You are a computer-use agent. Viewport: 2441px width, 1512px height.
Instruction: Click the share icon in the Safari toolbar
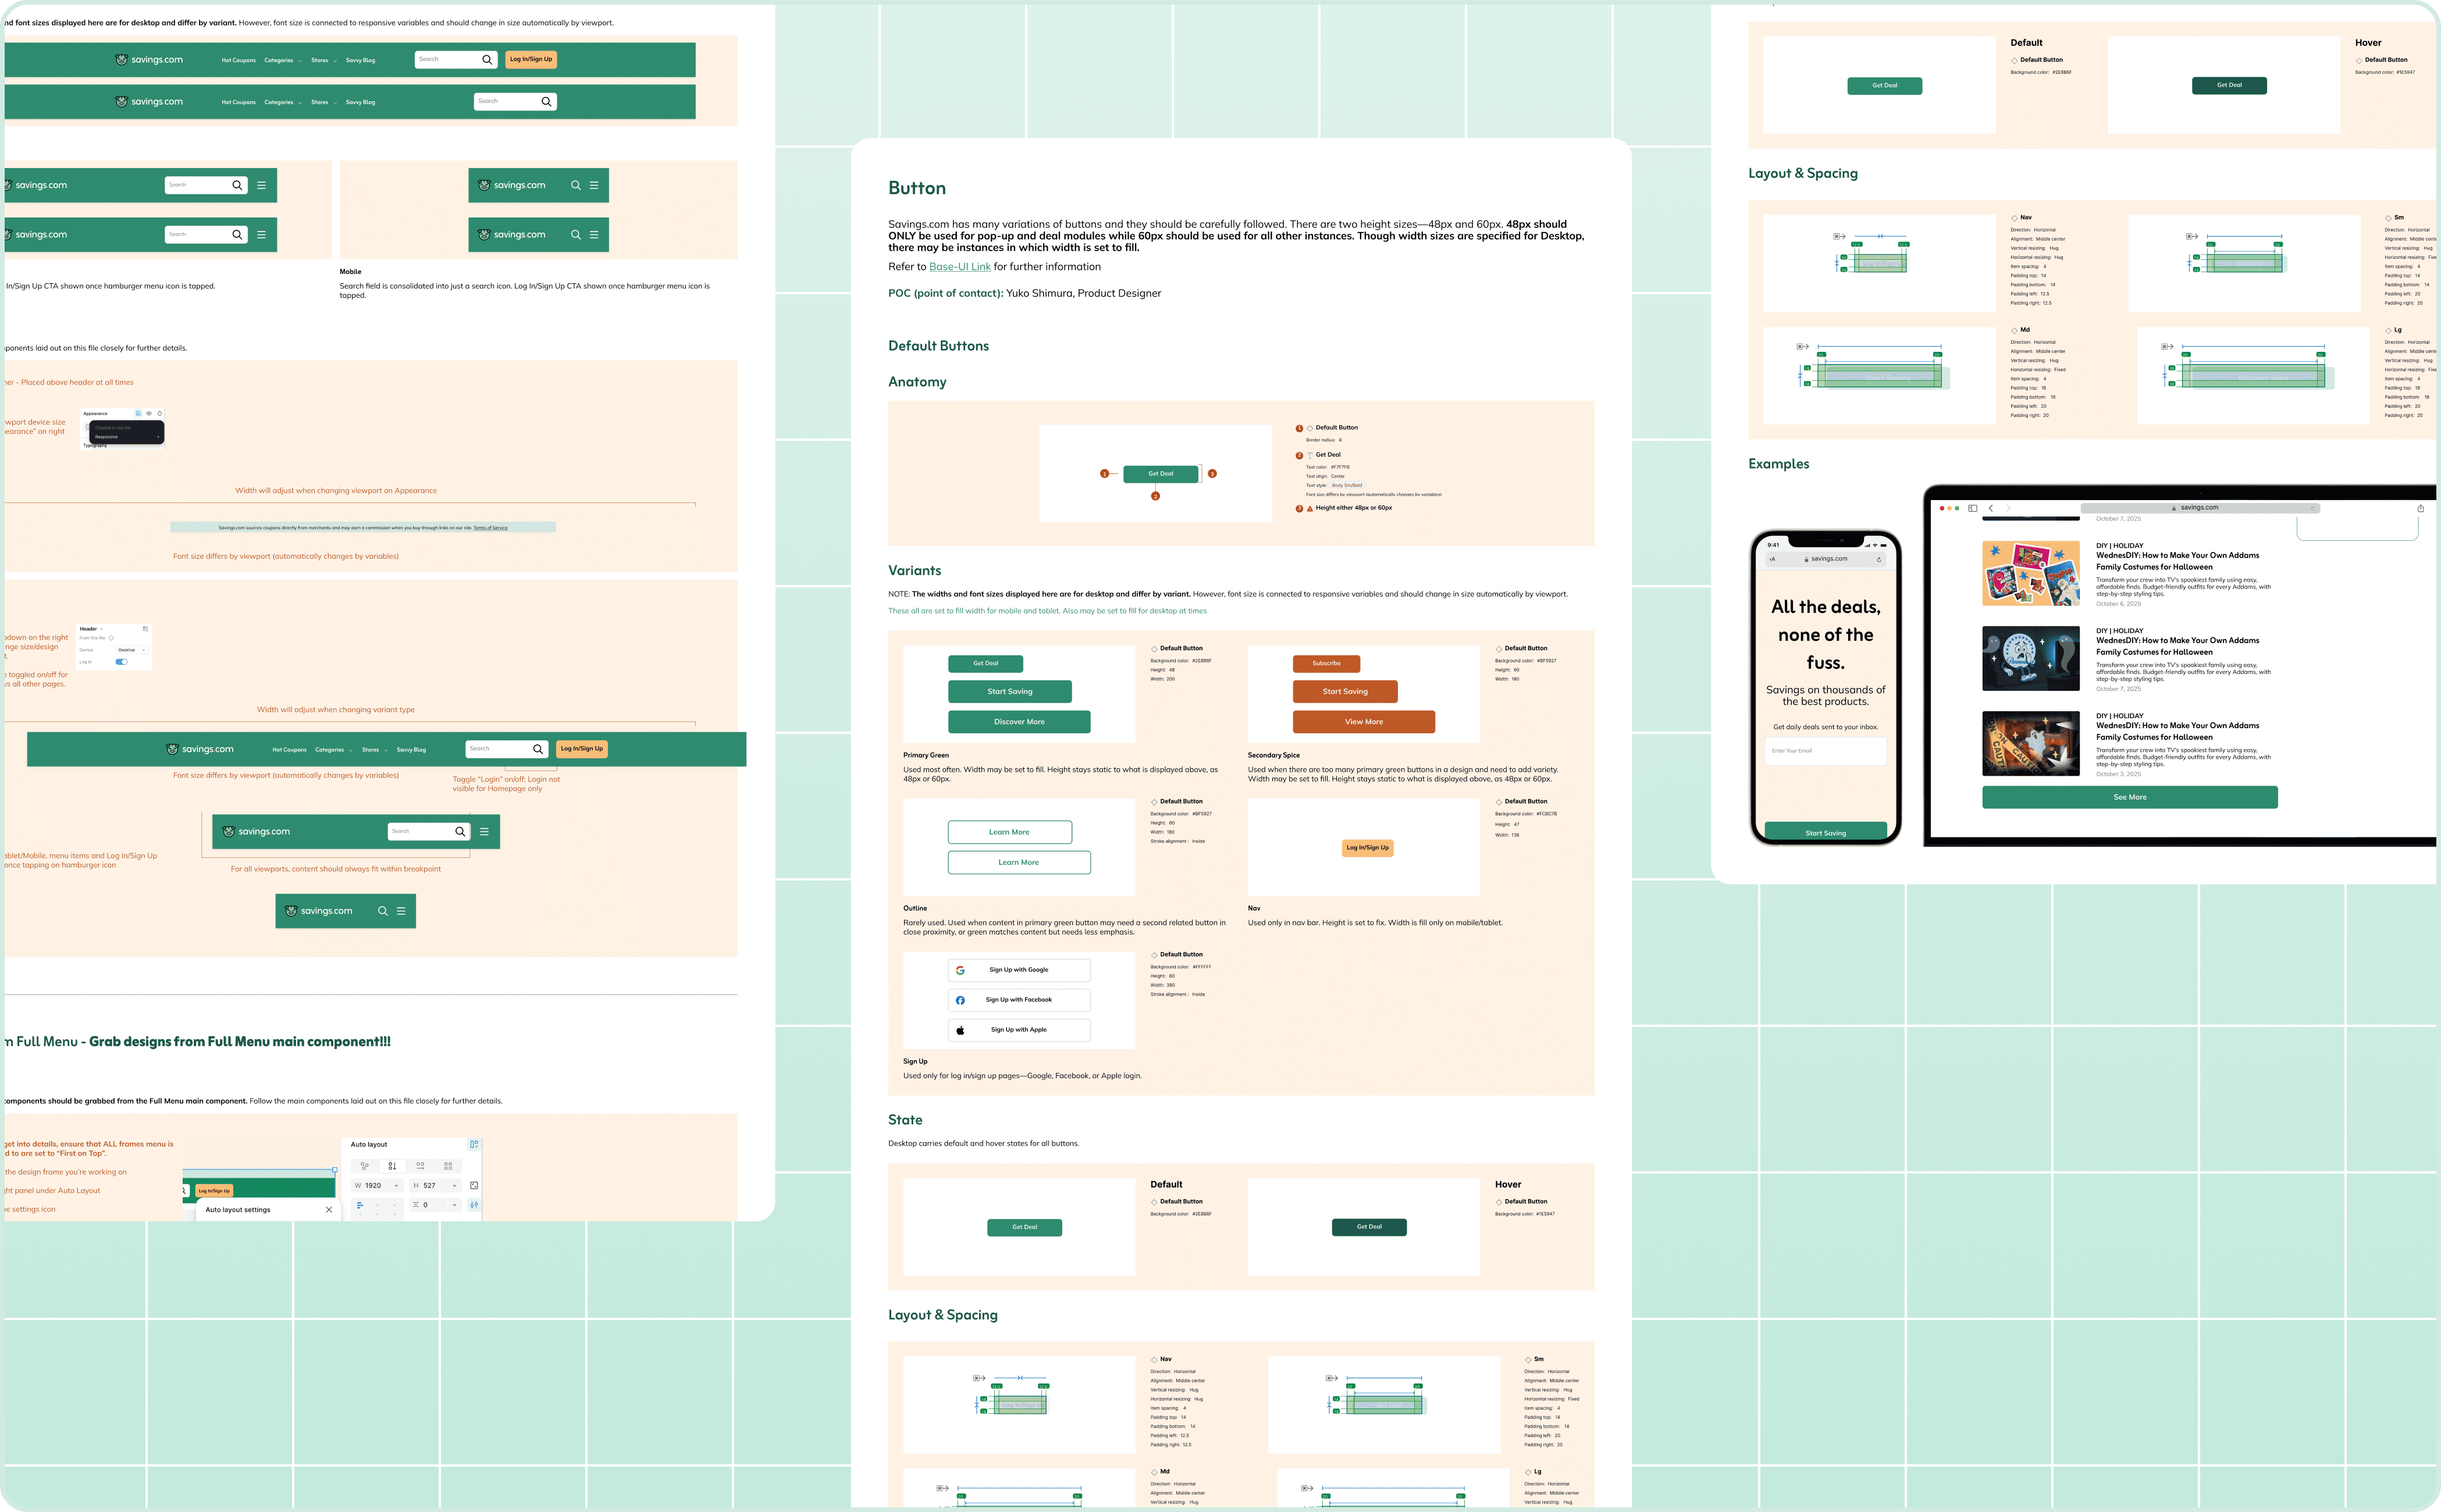pyautogui.click(x=2420, y=508)
